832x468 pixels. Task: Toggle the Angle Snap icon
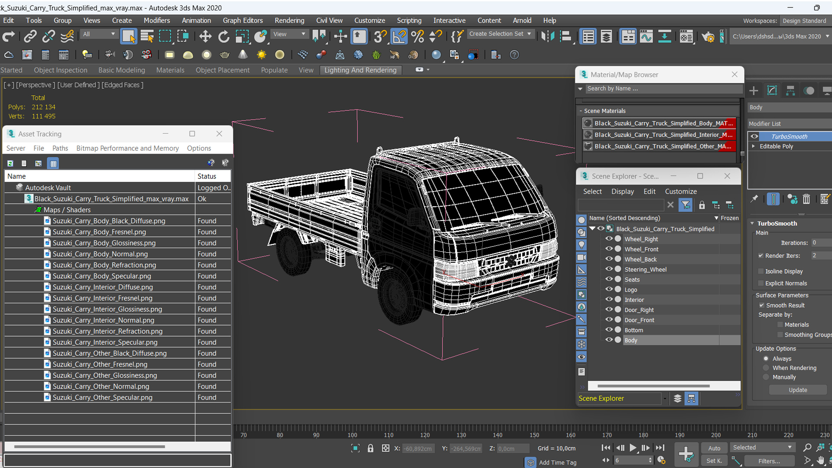coord(399,36)
